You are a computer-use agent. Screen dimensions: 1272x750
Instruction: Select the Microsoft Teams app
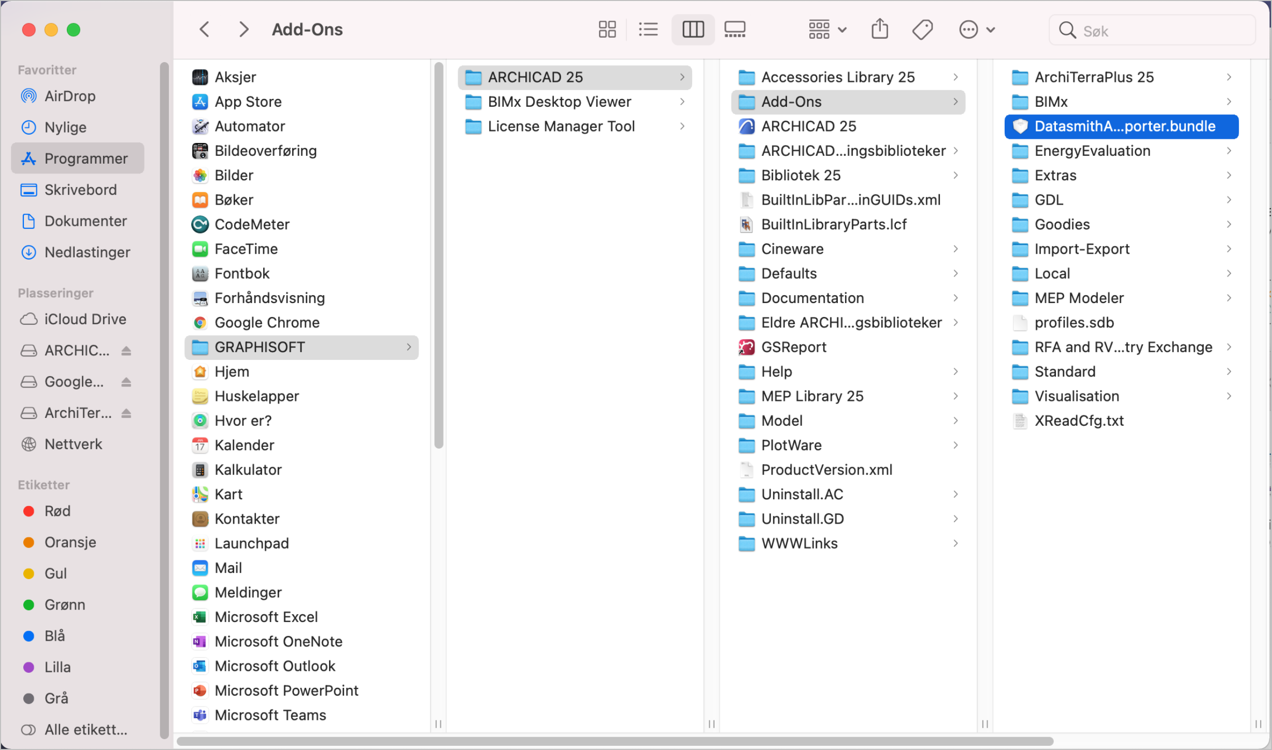(x=302, y=715)
